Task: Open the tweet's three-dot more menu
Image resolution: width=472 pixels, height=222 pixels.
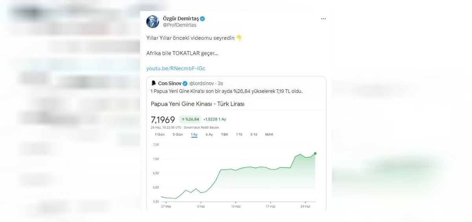Action: click(323, 19)
